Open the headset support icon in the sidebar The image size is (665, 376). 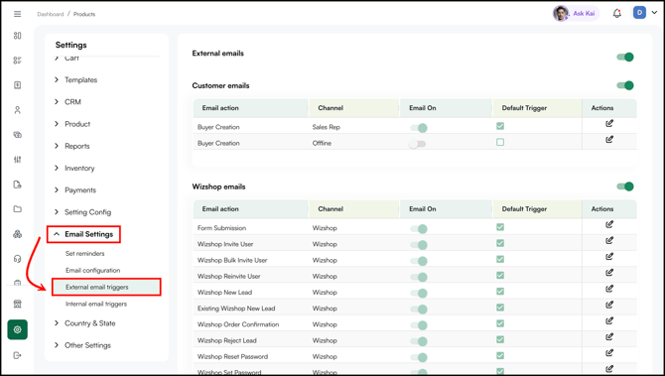18,259
